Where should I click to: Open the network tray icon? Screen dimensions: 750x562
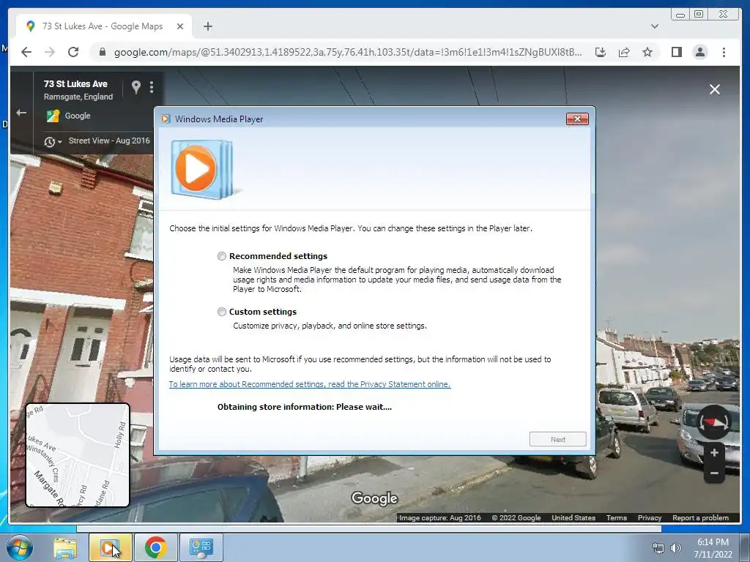coord(658,548)
